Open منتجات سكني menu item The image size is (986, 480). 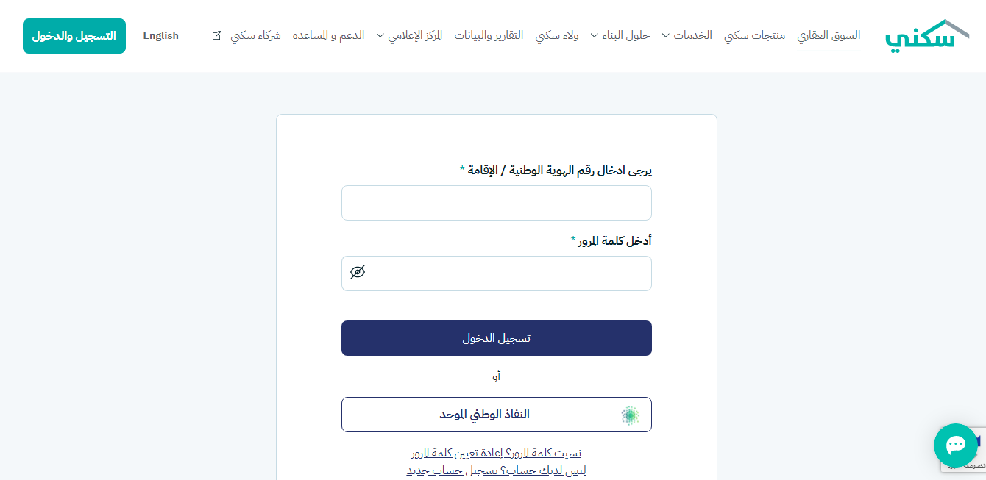754,35
